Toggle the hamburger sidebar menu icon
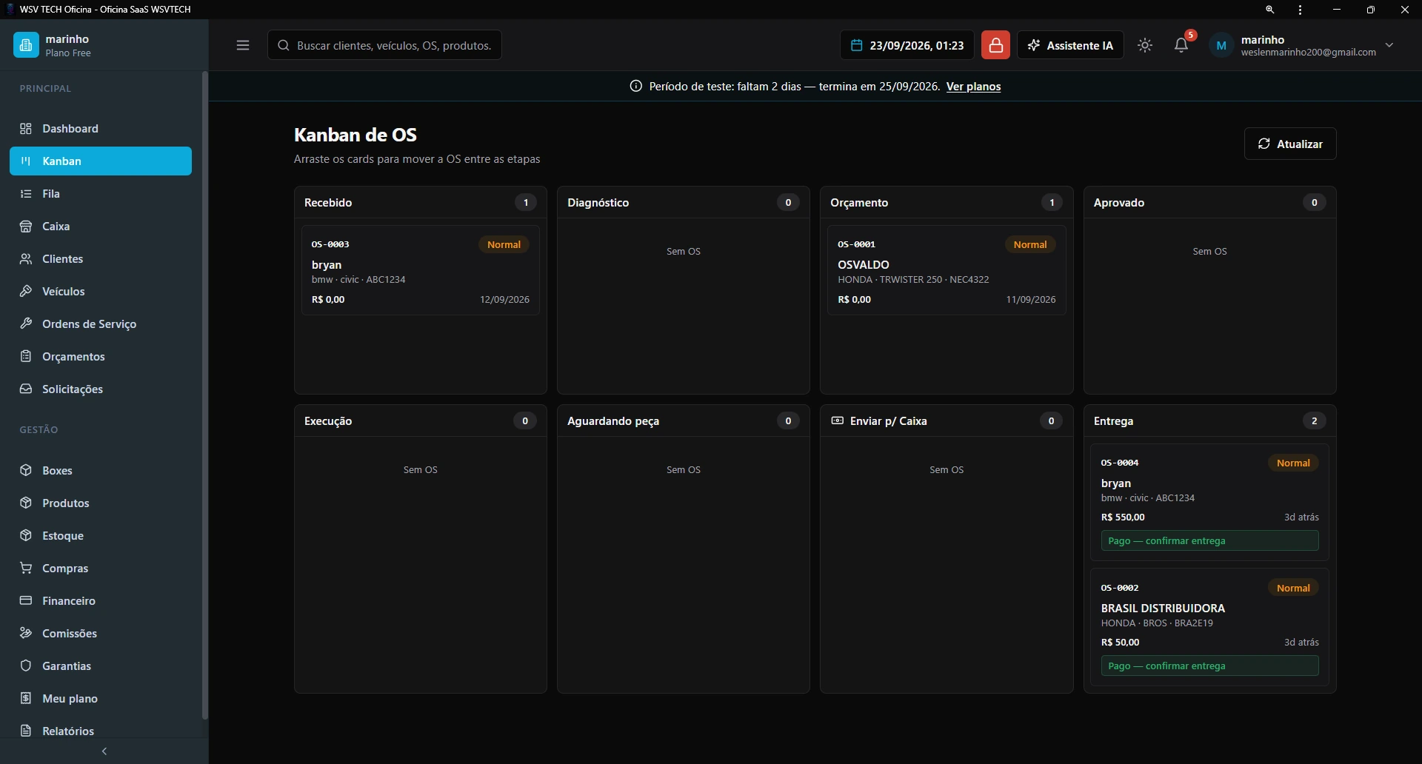The width and height of the screenshot is (1422, 764). tap(243, 45)
